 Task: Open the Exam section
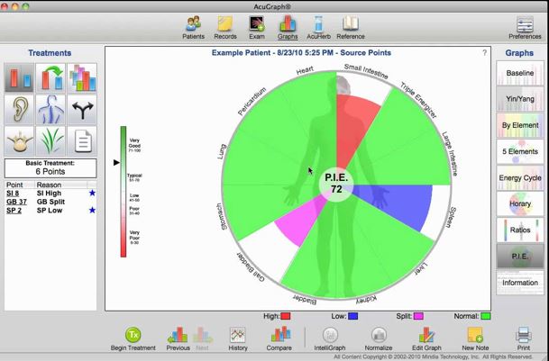(257, 28)
